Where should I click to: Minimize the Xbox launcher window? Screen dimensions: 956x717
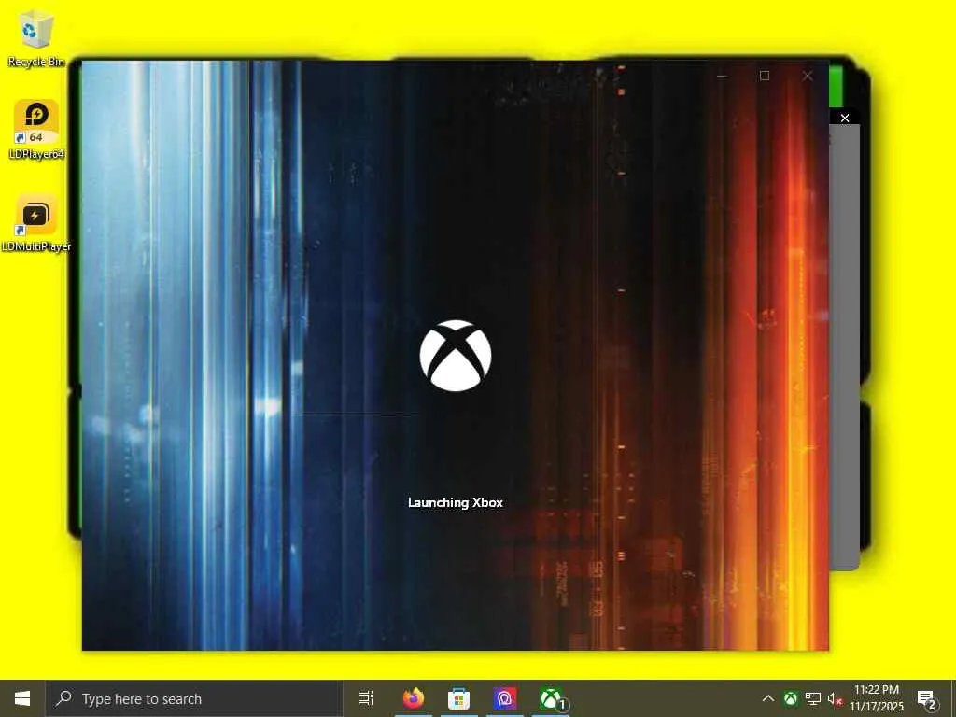tap(722, 76)
